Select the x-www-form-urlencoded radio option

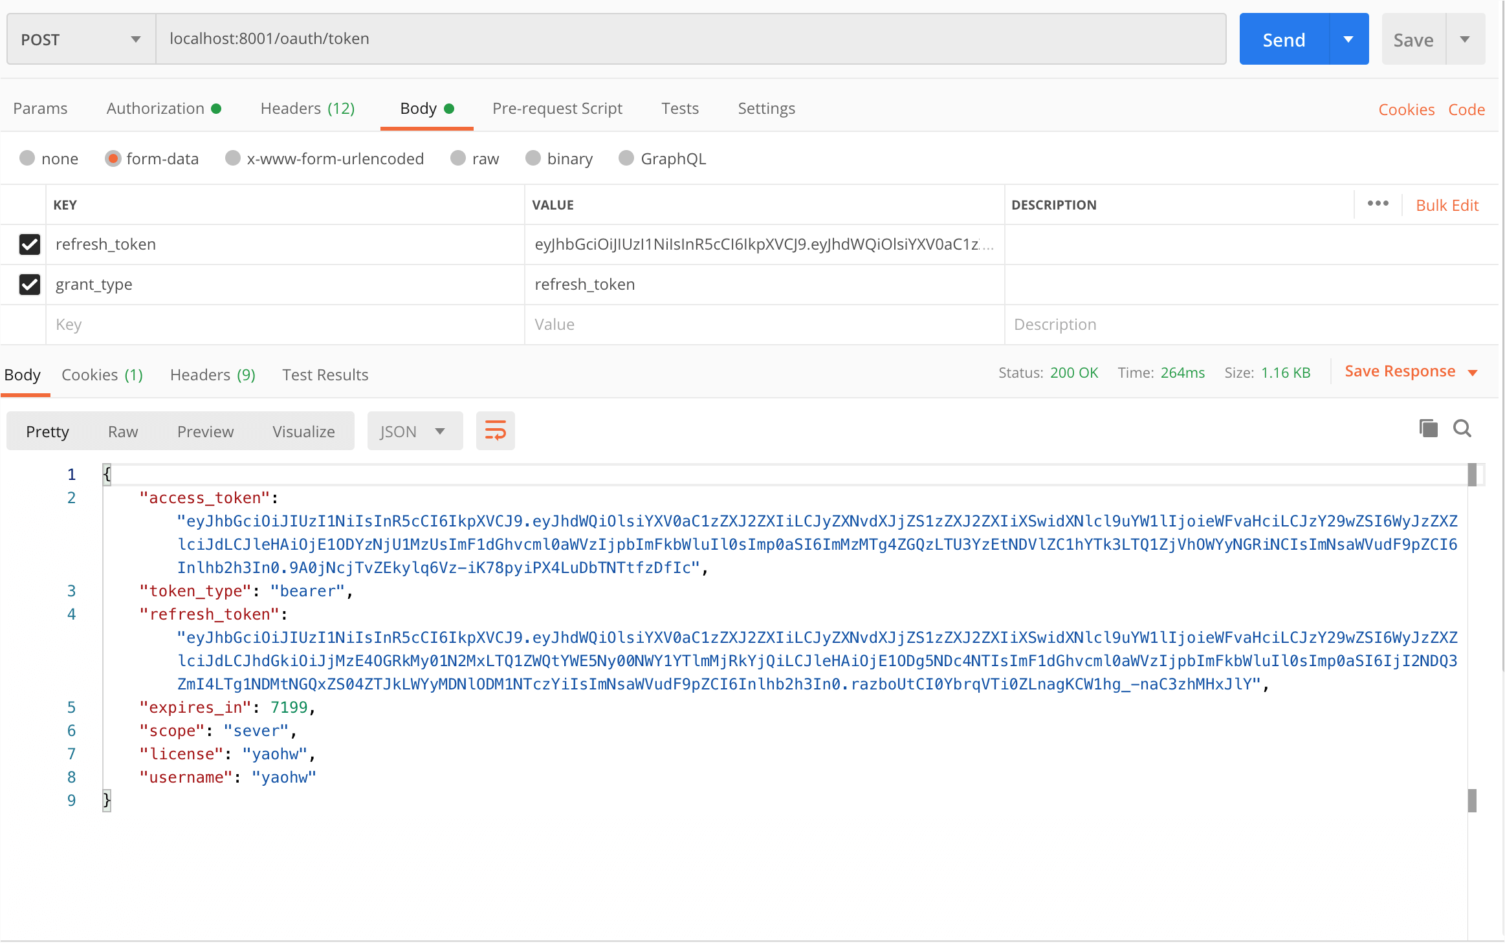(x=233, y=158)
